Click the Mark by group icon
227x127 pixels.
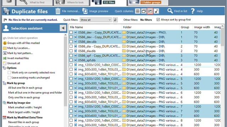click(x=4, y=83)
